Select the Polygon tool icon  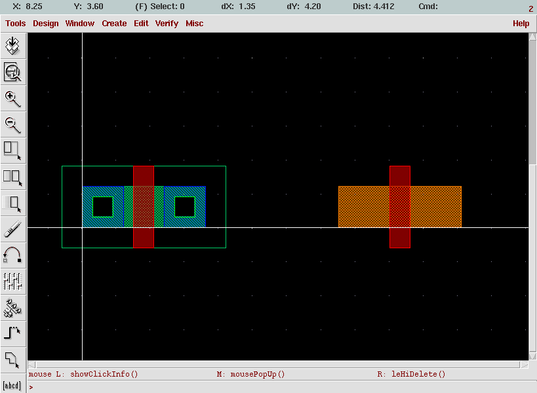pyautogui.click(x=13, y=360)
